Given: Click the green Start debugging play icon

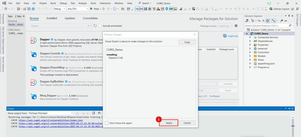Looking at the screenshot, I should click(x=91, y=9).
